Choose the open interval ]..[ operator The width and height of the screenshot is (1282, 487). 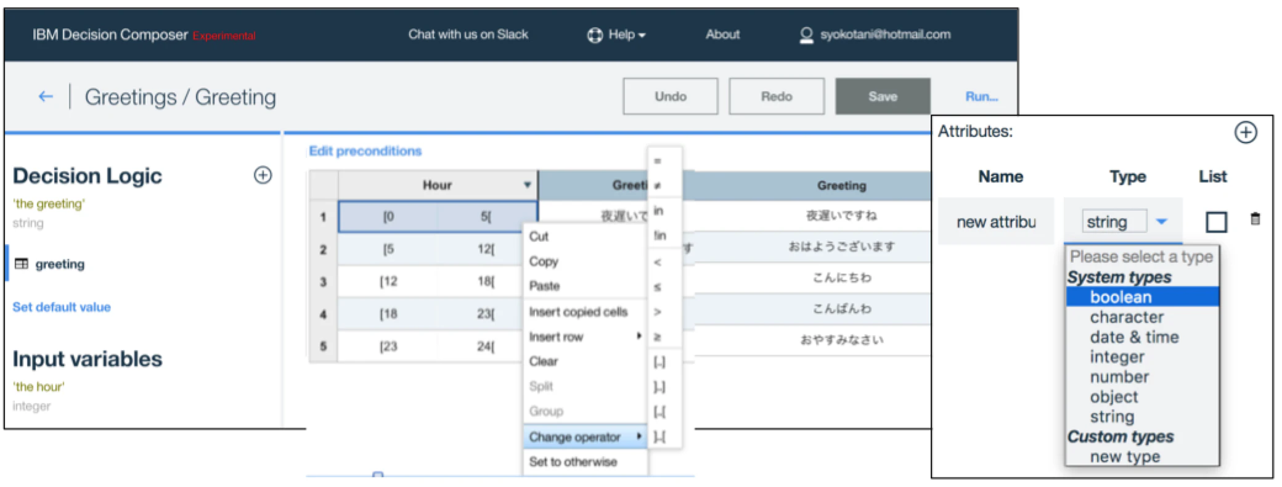tap(659, 437)
